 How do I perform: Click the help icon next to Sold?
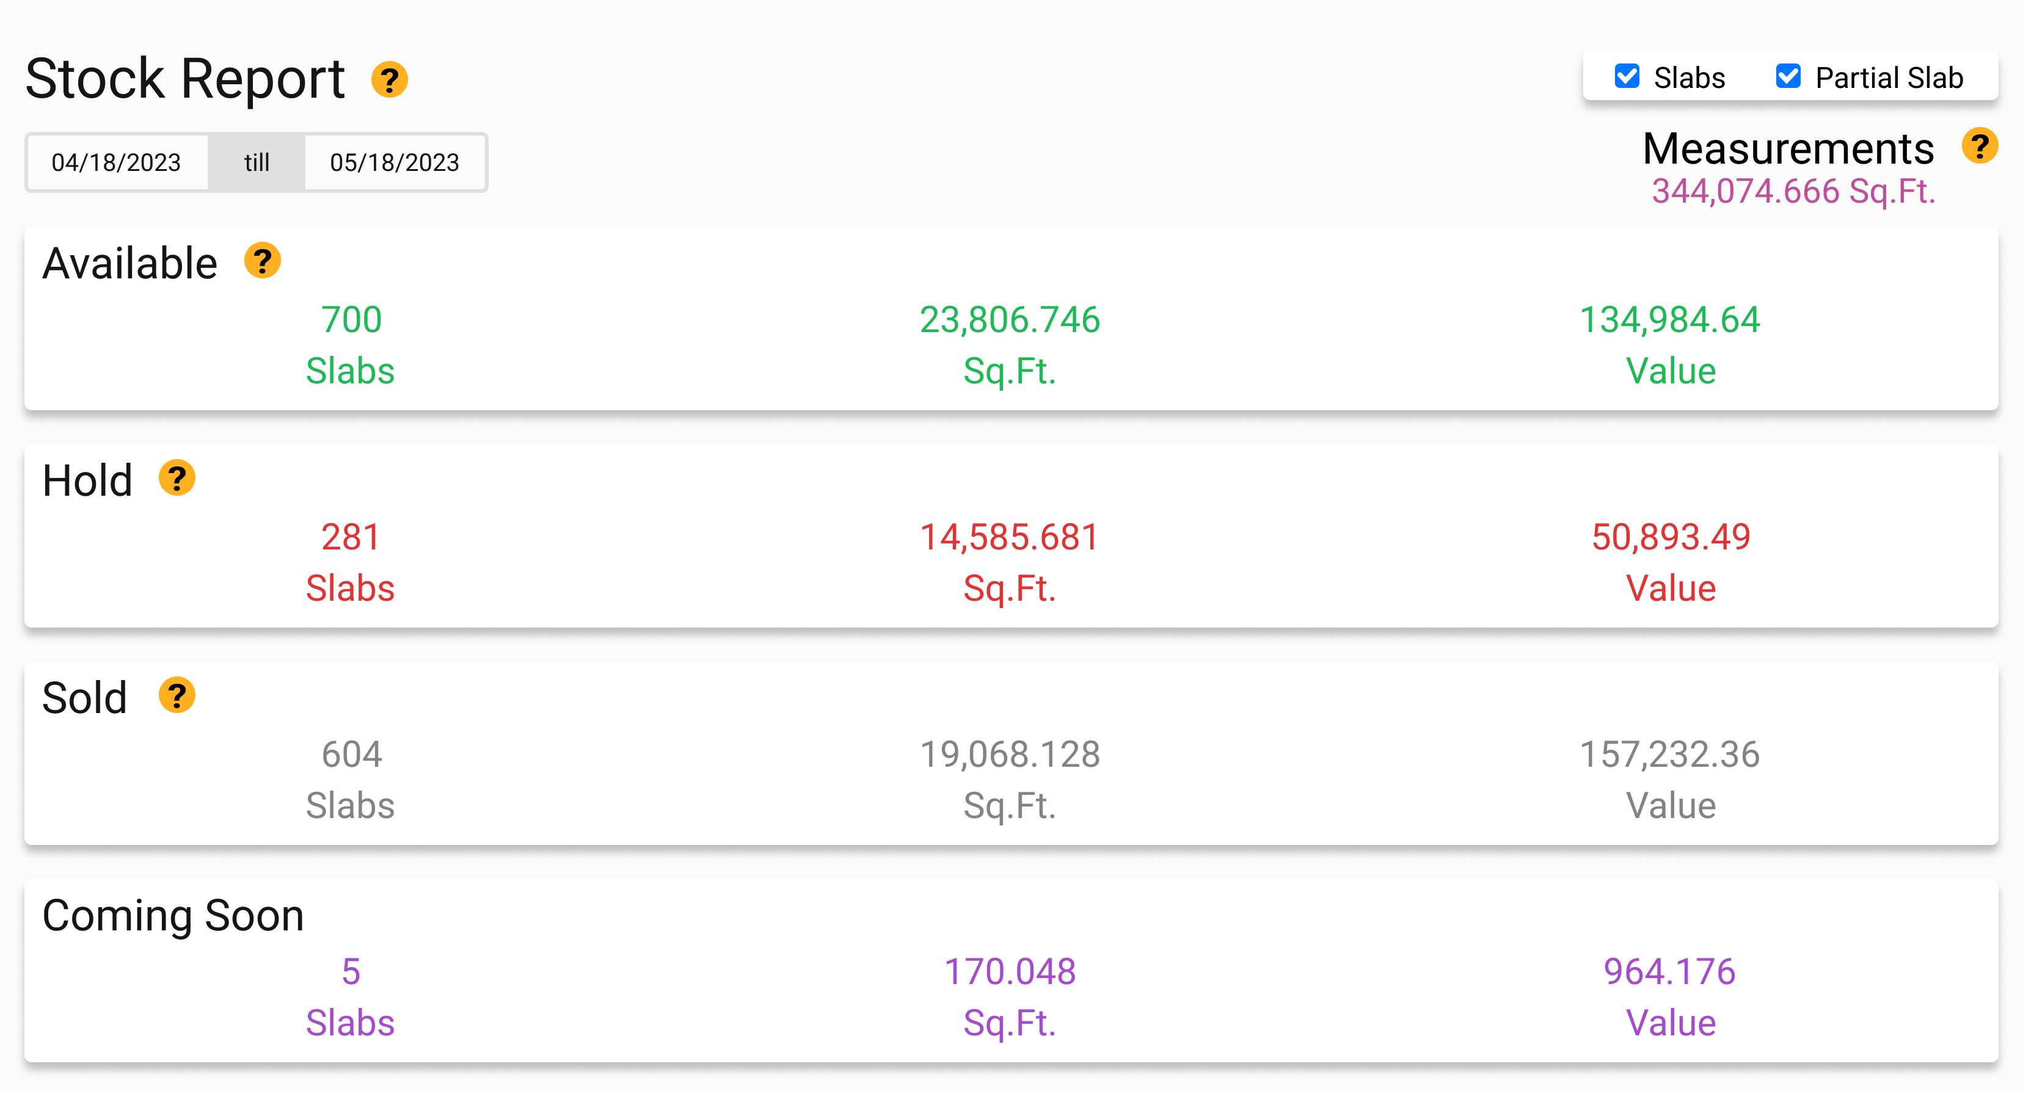(x=177, y=695)
